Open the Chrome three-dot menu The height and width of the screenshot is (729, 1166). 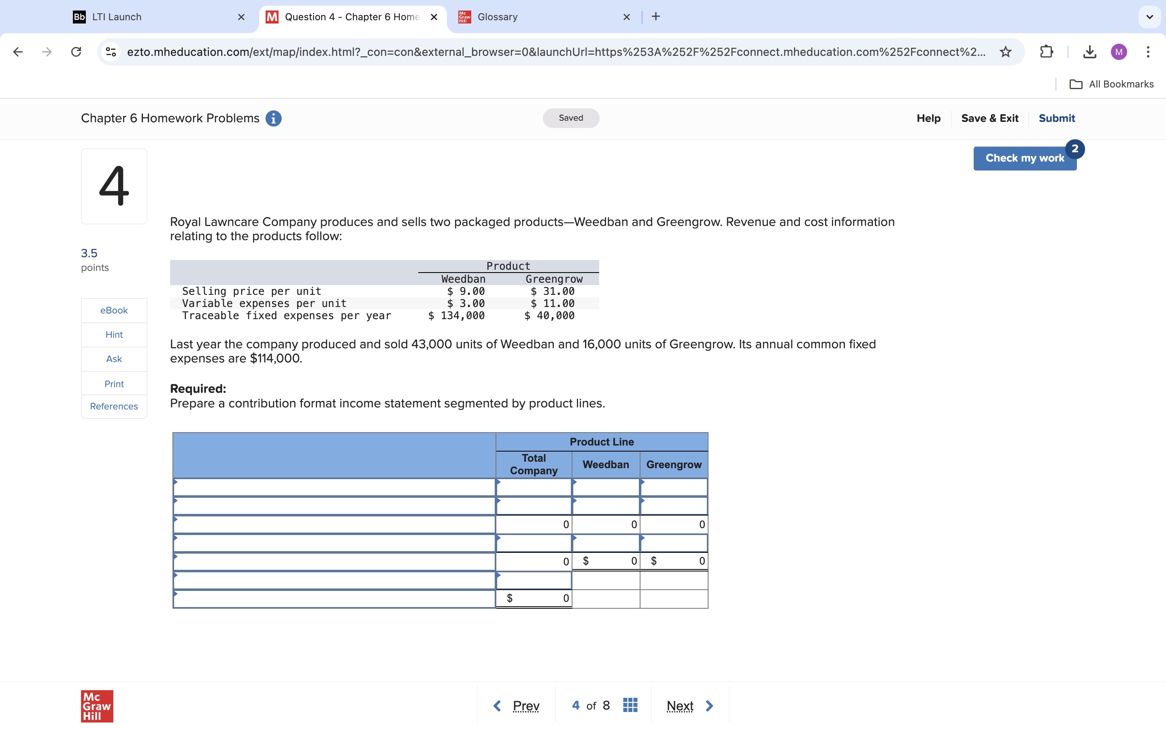tap(1148, 51)
